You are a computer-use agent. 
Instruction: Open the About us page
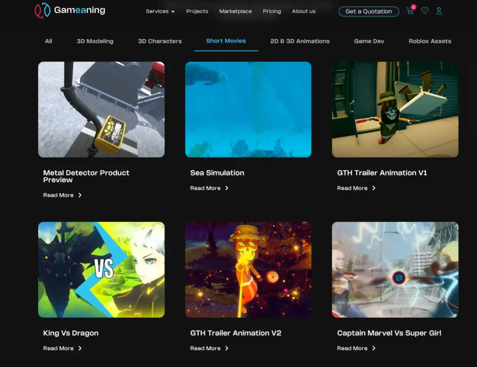(x=304, y=11)
